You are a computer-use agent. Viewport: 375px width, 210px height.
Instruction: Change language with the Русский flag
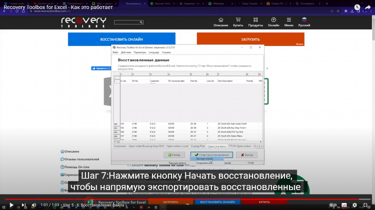point(304,22)
